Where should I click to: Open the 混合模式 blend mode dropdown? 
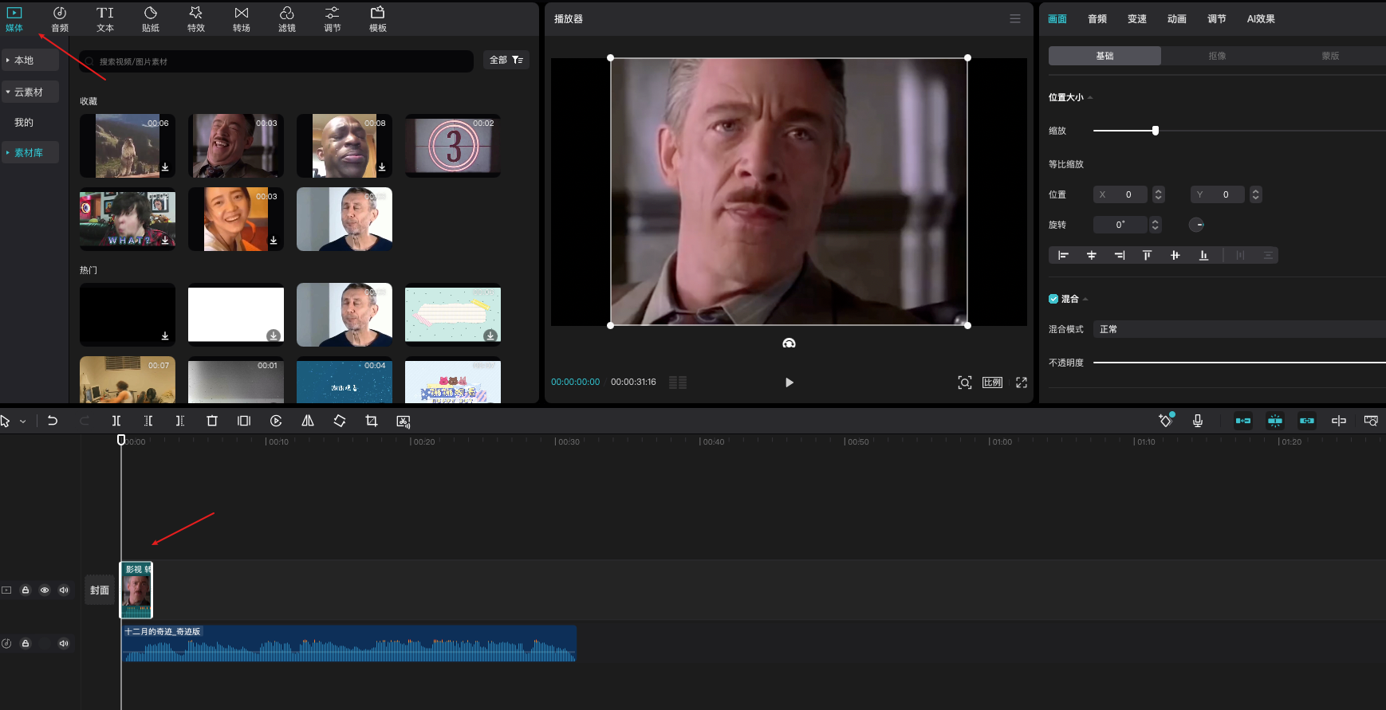tap(1239, 329)
